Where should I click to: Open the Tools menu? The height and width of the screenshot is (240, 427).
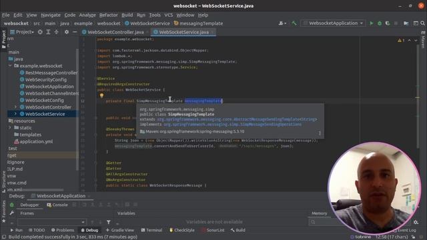(155, 15)
